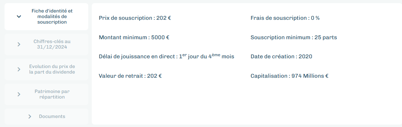Click the Délai de jouissance en direct line
The height and width of the screenshot is (127, 402).
pos(166,56)
